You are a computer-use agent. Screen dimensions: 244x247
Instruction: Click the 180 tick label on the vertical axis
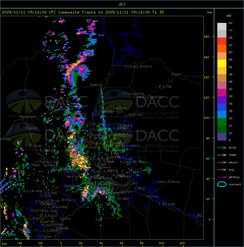(206, 37)
